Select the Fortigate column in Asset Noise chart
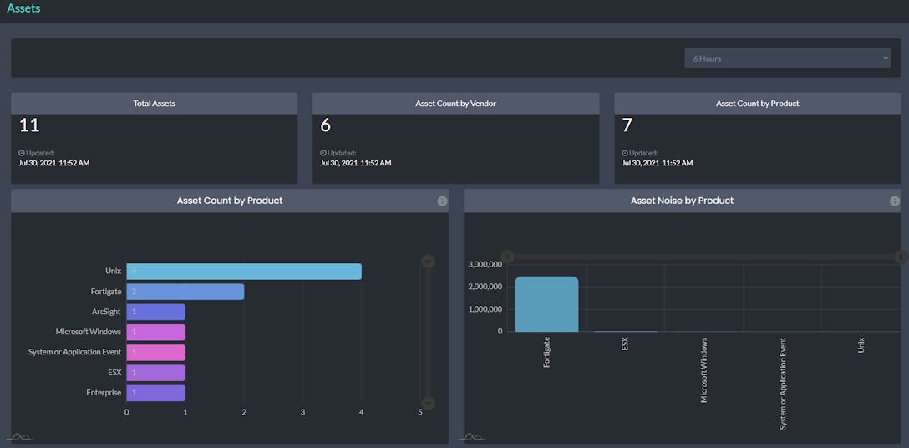This screenshot has height=448, width=909. pos(546,304)
